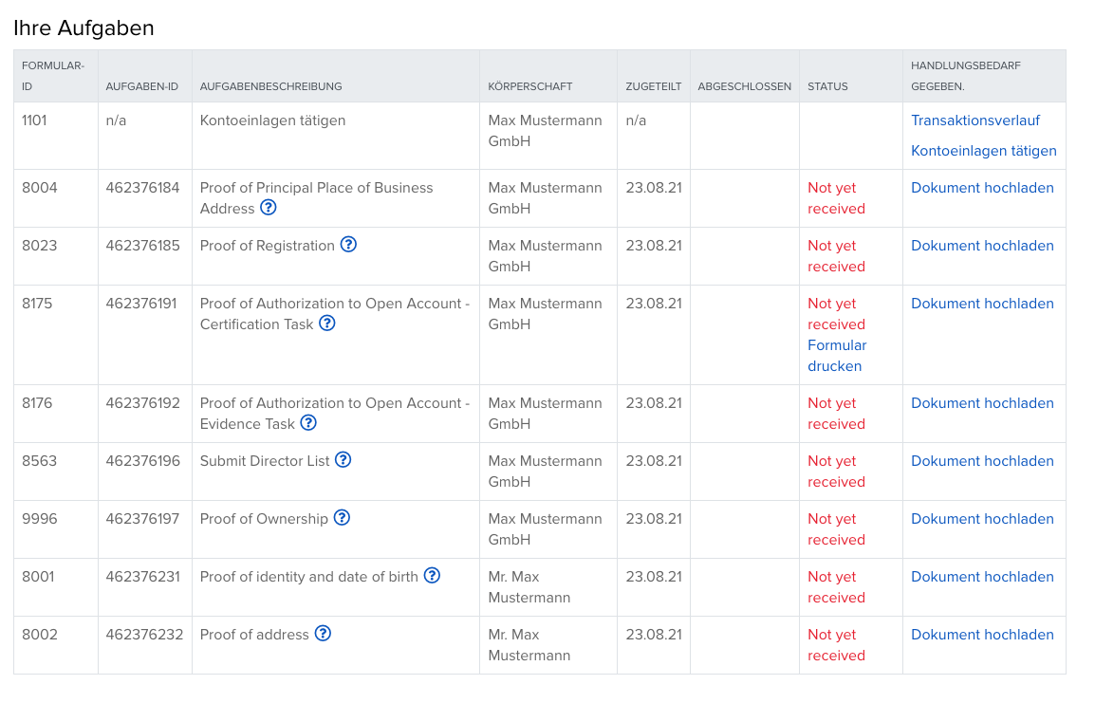Click Dokument hochladen for form 8176
The height and width of the screenshot is (703, 1095).
(982, 403)
